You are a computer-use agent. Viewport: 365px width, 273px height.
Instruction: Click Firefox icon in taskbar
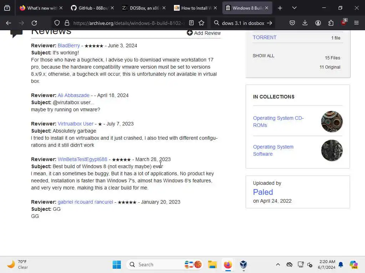228,264
